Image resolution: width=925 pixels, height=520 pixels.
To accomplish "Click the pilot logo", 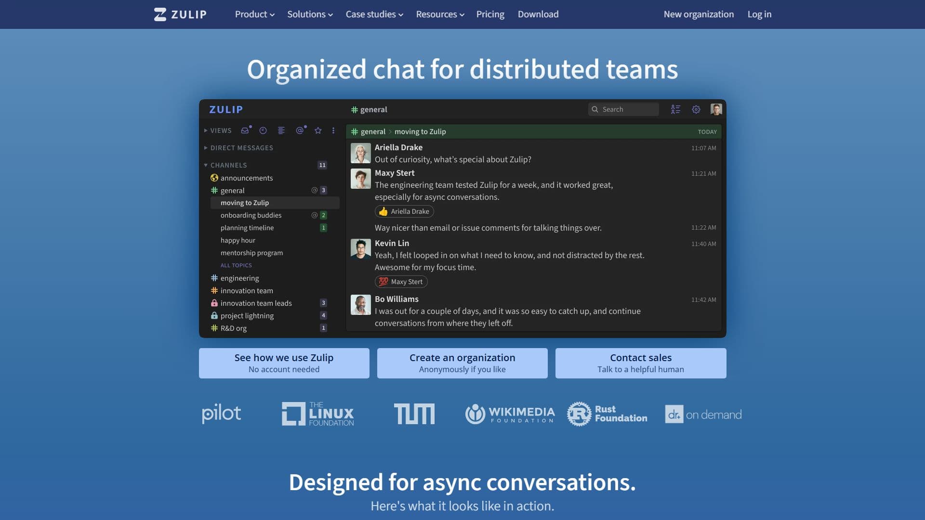I will click(x=221, y=414).
